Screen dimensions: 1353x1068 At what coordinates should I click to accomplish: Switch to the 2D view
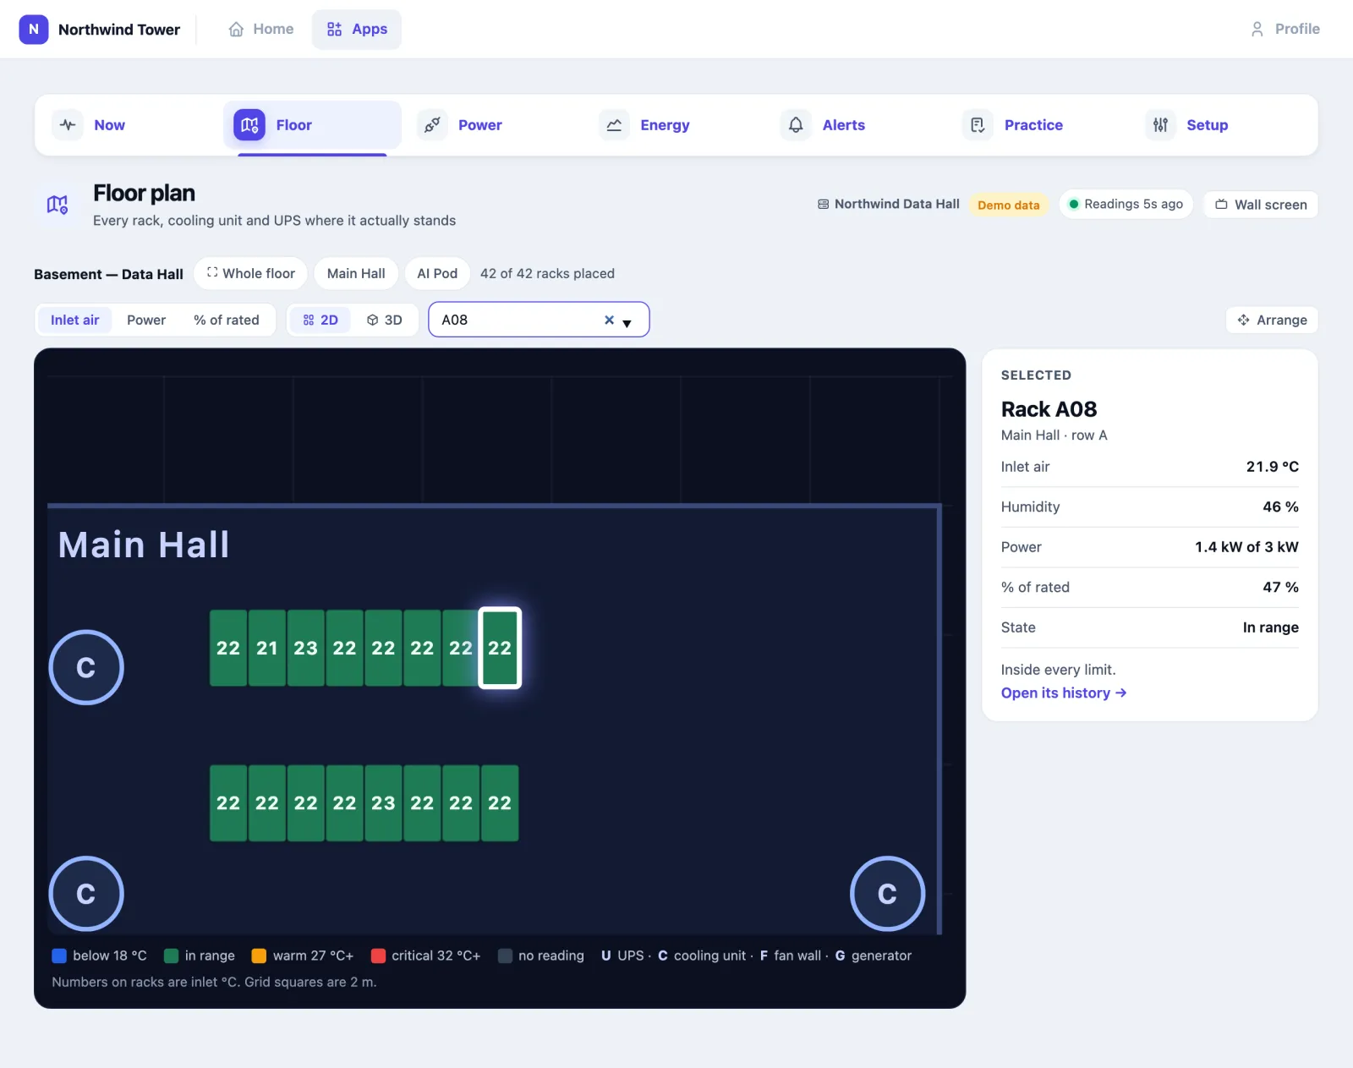pyautogui.click(x=320, y=320)
